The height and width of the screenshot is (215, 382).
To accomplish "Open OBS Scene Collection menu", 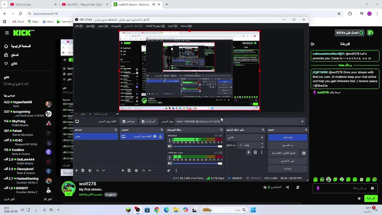I will 155,26.
